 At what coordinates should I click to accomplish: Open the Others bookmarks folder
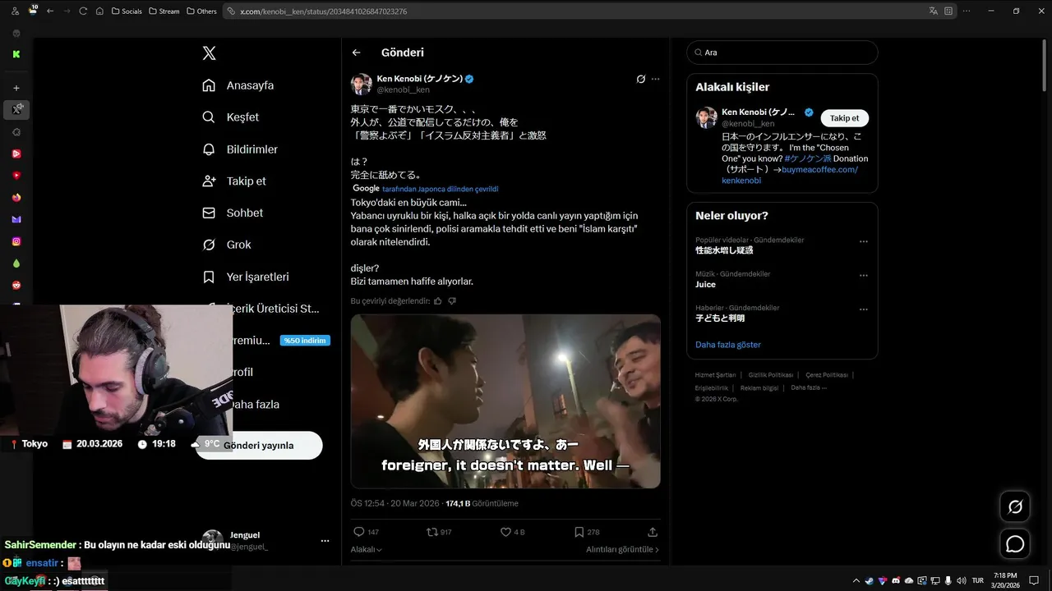pyautogui.click(x=202, y=11)
